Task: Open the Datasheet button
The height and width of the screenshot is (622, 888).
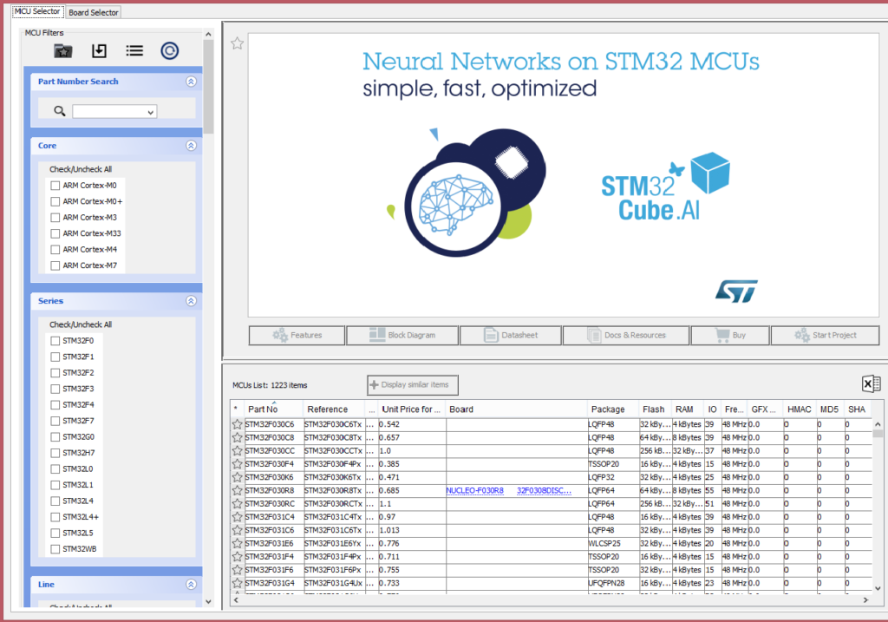Action: 510,335
